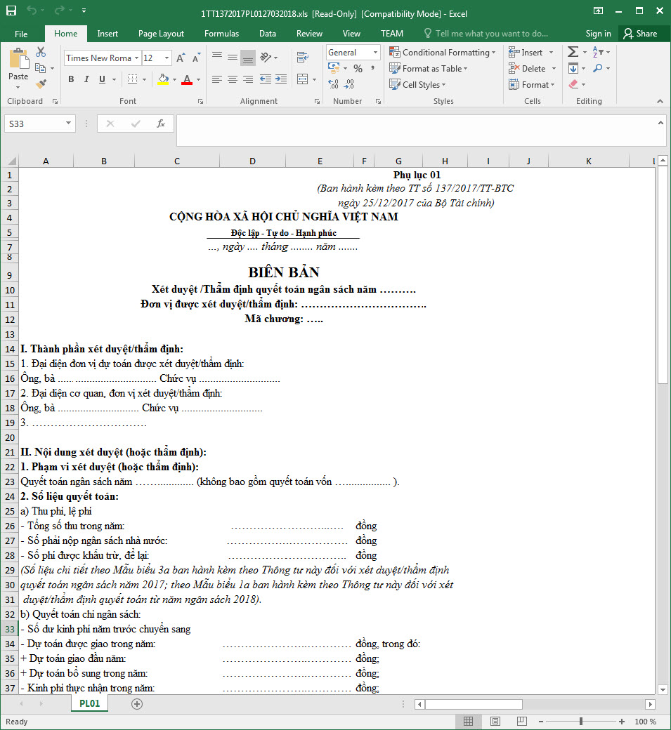Open the font name dropdown
671x730 pixels.
pyautogui.click(x=136, y=58)
